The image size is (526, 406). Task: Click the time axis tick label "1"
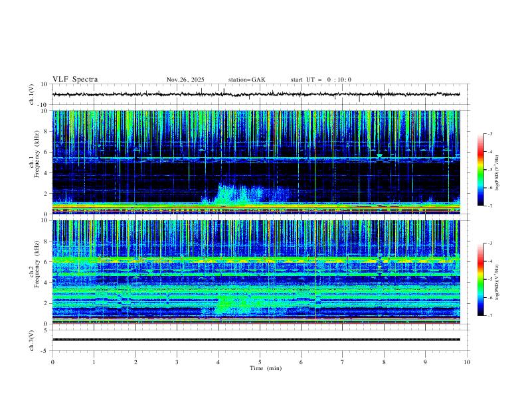[x=94, y=362]
